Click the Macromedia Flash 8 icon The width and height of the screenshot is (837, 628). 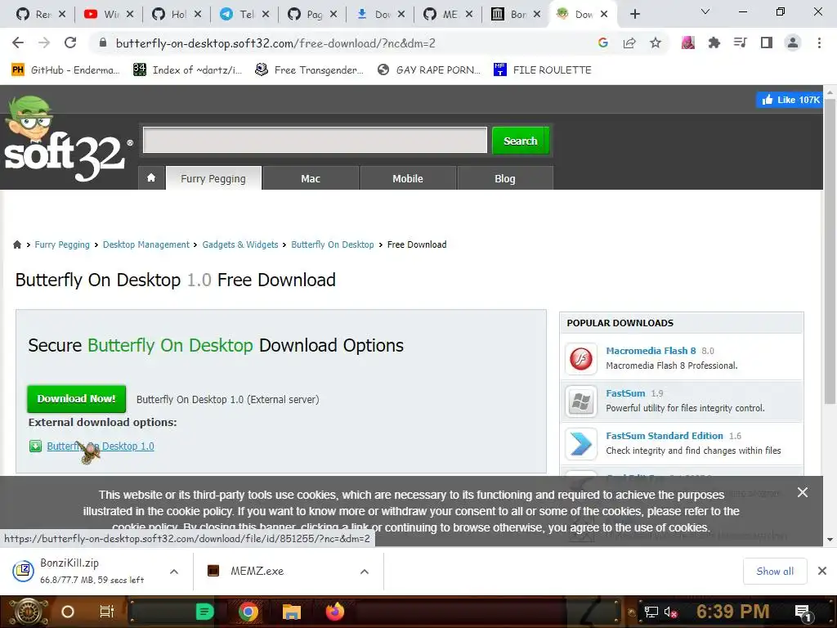click(x=581, y=358)
